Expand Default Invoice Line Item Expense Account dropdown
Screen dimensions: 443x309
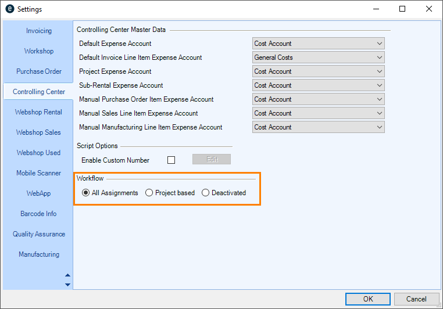point(319,58)
